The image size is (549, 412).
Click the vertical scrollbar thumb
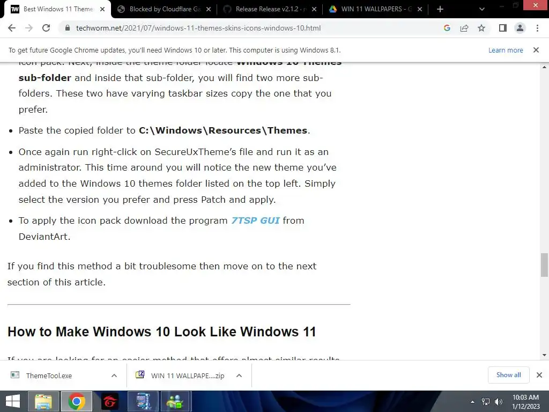(x=545, y=265)
